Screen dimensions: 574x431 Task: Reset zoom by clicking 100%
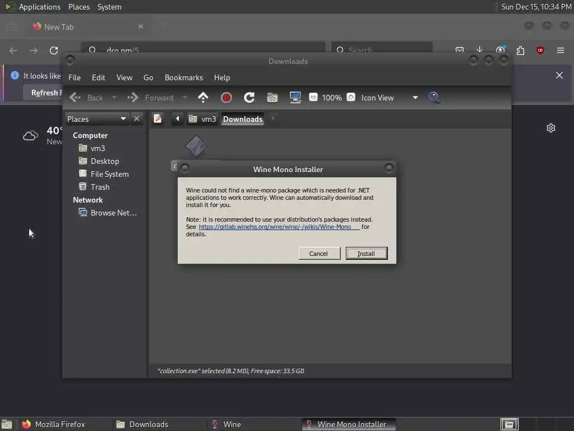pyautogui.click(x=332, y=98)
